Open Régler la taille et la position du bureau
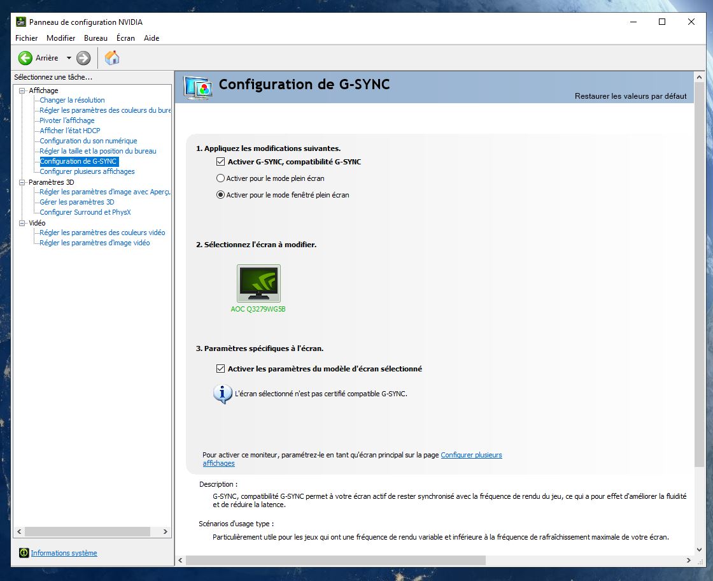 (x=98, y=151)
